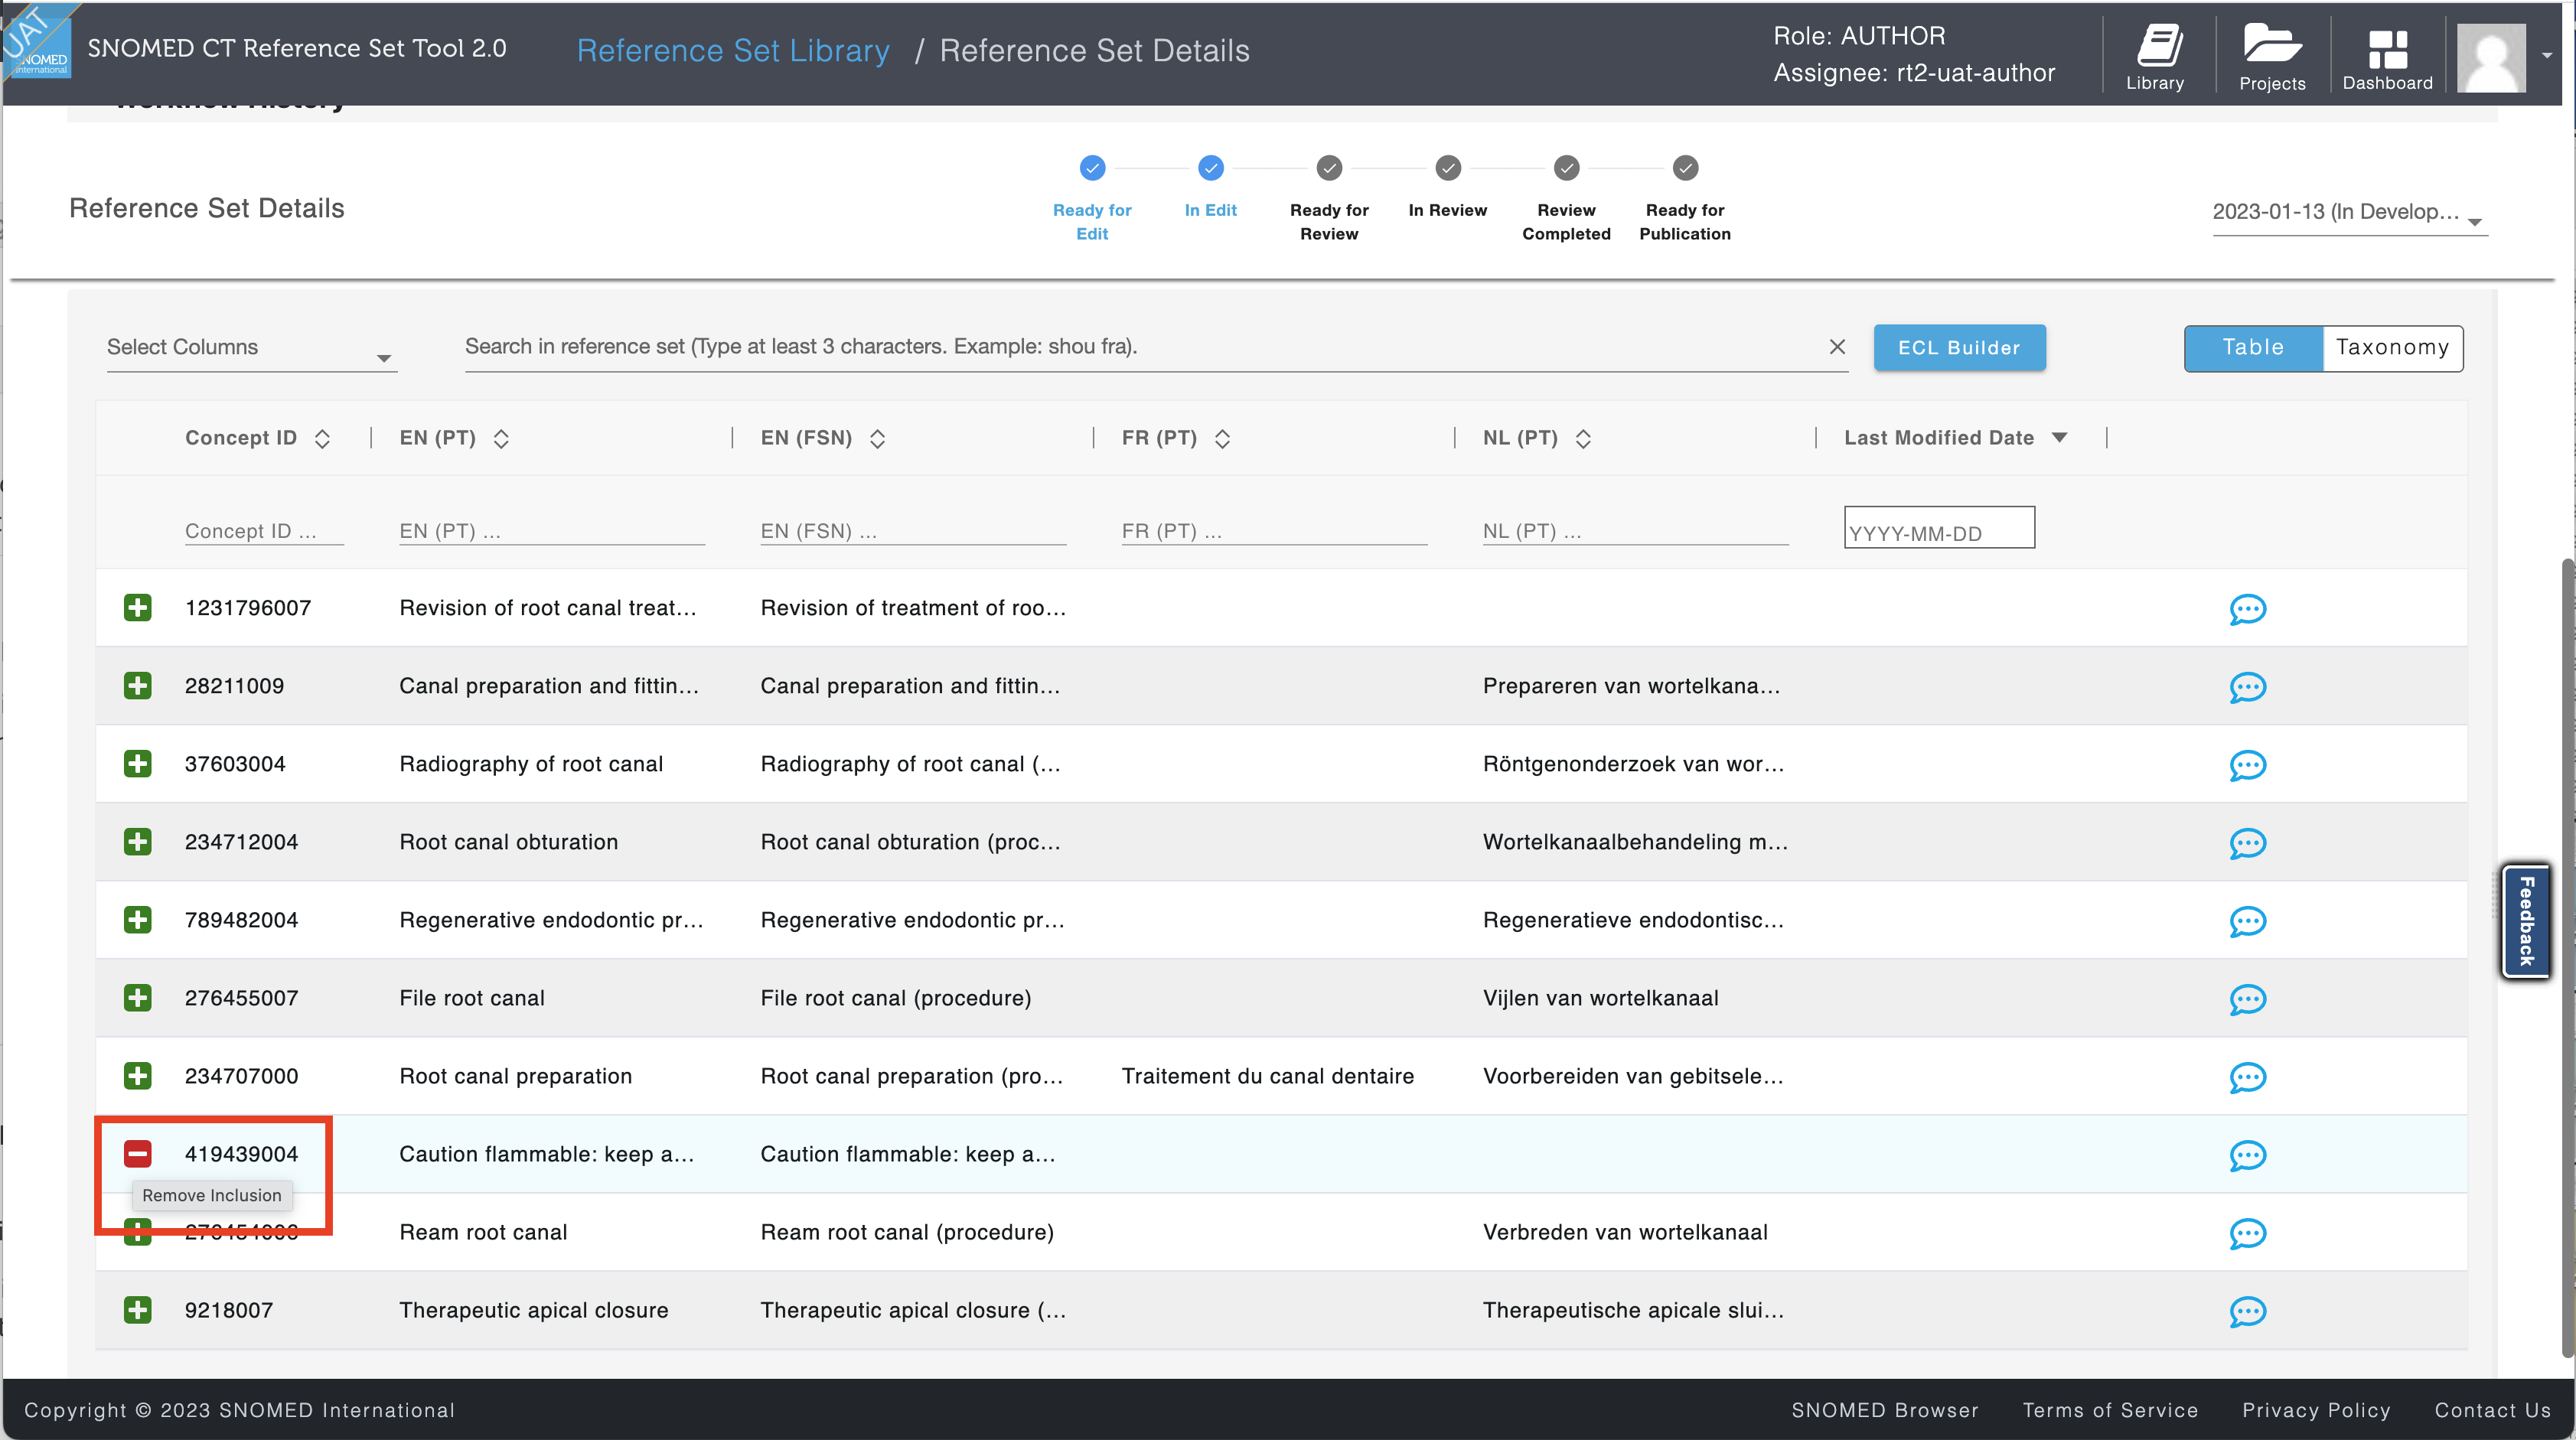Open comment for File root canal
2576x1440 pixels.
tap(2247, 999)
